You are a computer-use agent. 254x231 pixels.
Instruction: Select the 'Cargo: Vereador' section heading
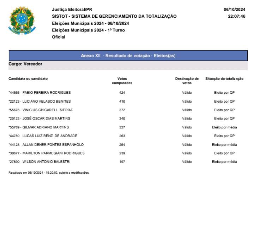pyautogui.click(x=25, y=64)
